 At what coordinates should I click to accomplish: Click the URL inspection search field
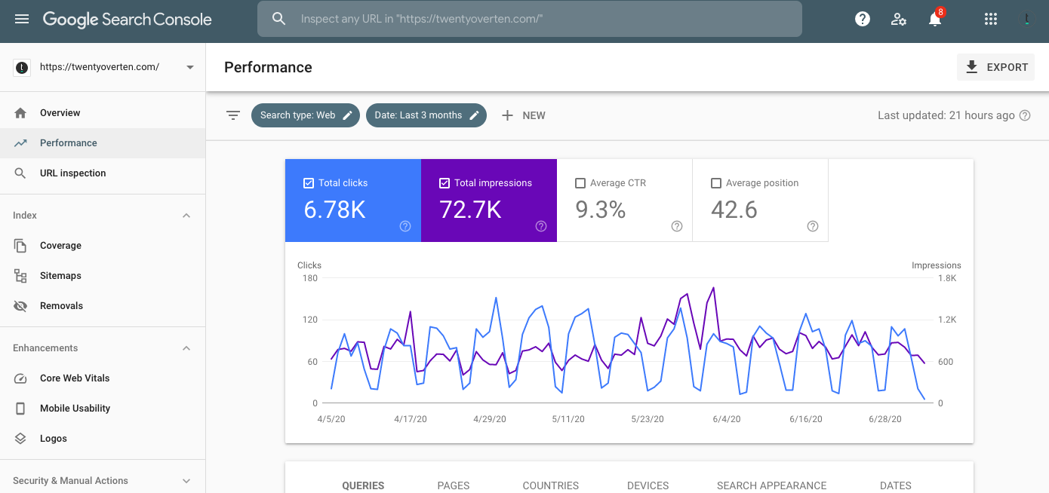[528, 19]
